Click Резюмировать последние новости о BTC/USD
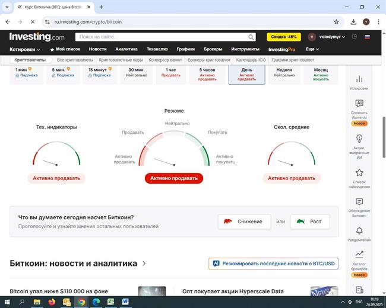 click(x=273, y=263)
